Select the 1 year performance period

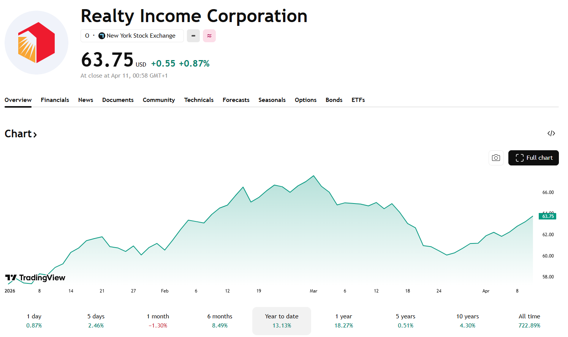coord(343,321)
